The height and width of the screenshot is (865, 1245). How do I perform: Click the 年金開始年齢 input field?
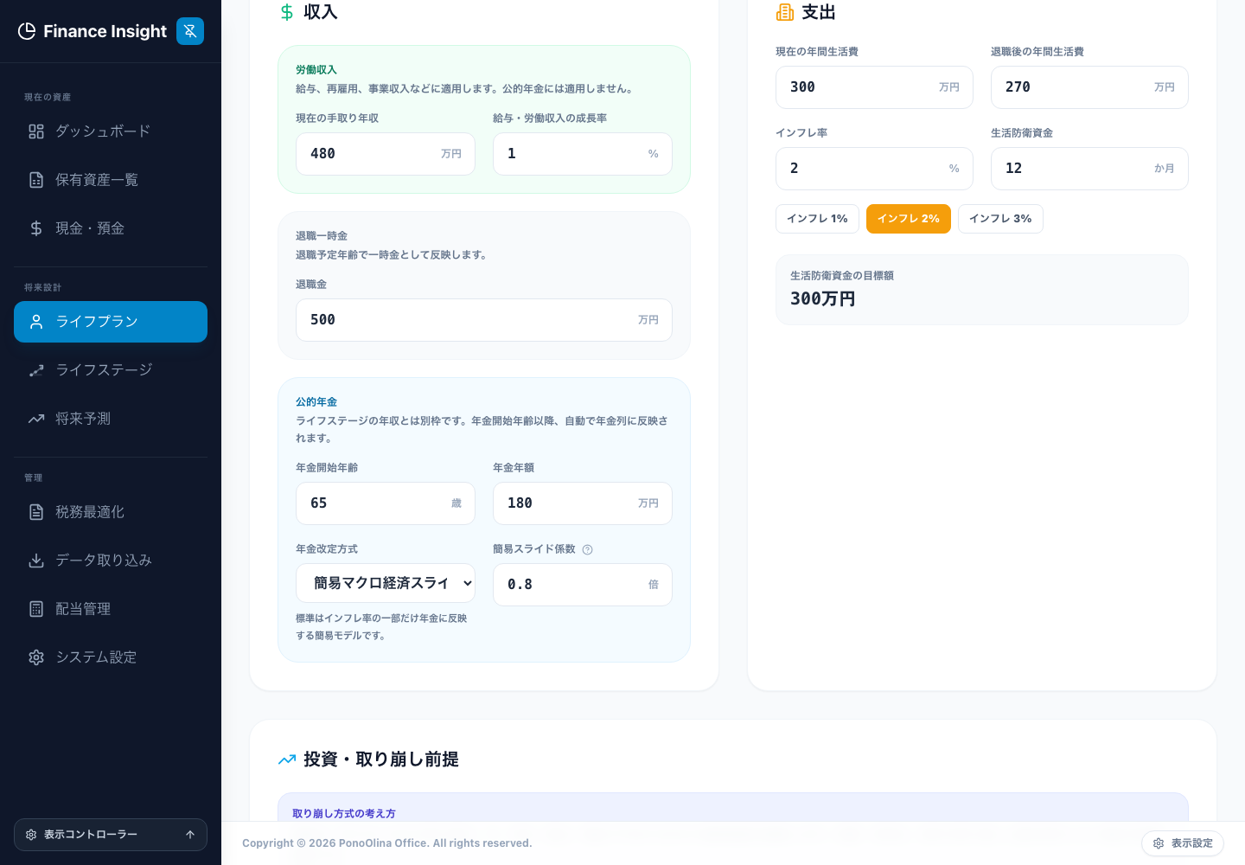(x=386, y=503)
